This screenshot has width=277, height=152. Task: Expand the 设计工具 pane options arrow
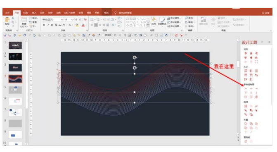point(262,42)
